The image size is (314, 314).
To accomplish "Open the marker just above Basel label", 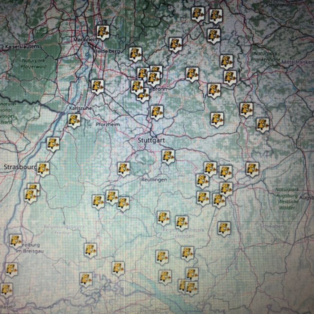I will click(6, 289).
